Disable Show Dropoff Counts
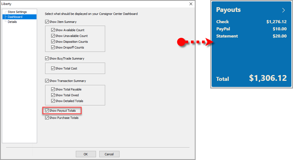 [x=53, y=47]
